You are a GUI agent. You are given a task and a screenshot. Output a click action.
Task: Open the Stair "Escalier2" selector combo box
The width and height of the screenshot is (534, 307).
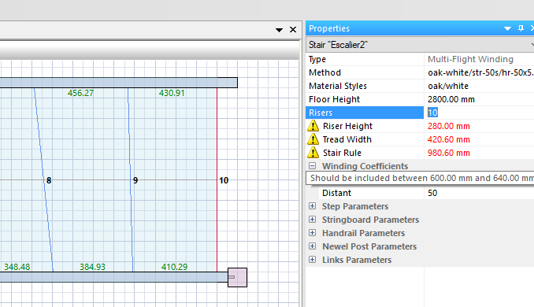point(420,45)
